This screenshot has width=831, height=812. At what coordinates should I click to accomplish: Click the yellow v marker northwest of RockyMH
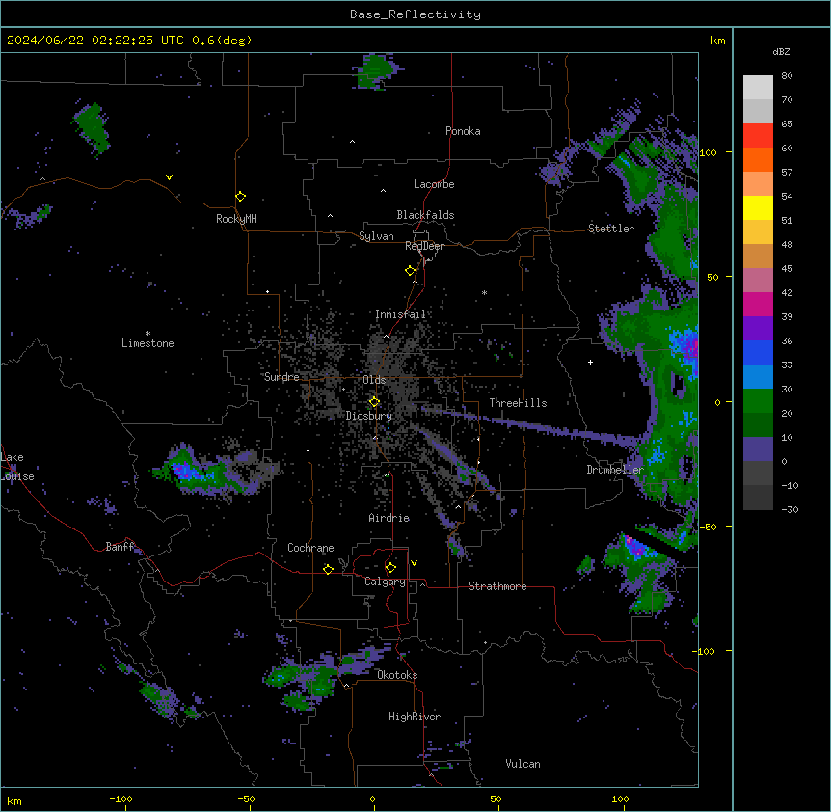pyautogui.click(x=169, y=177)
